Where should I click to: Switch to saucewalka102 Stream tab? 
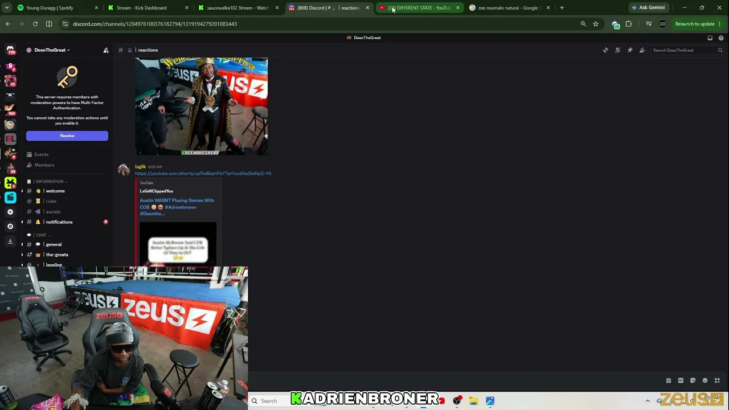pyautogui.click(x=238, y=8)
